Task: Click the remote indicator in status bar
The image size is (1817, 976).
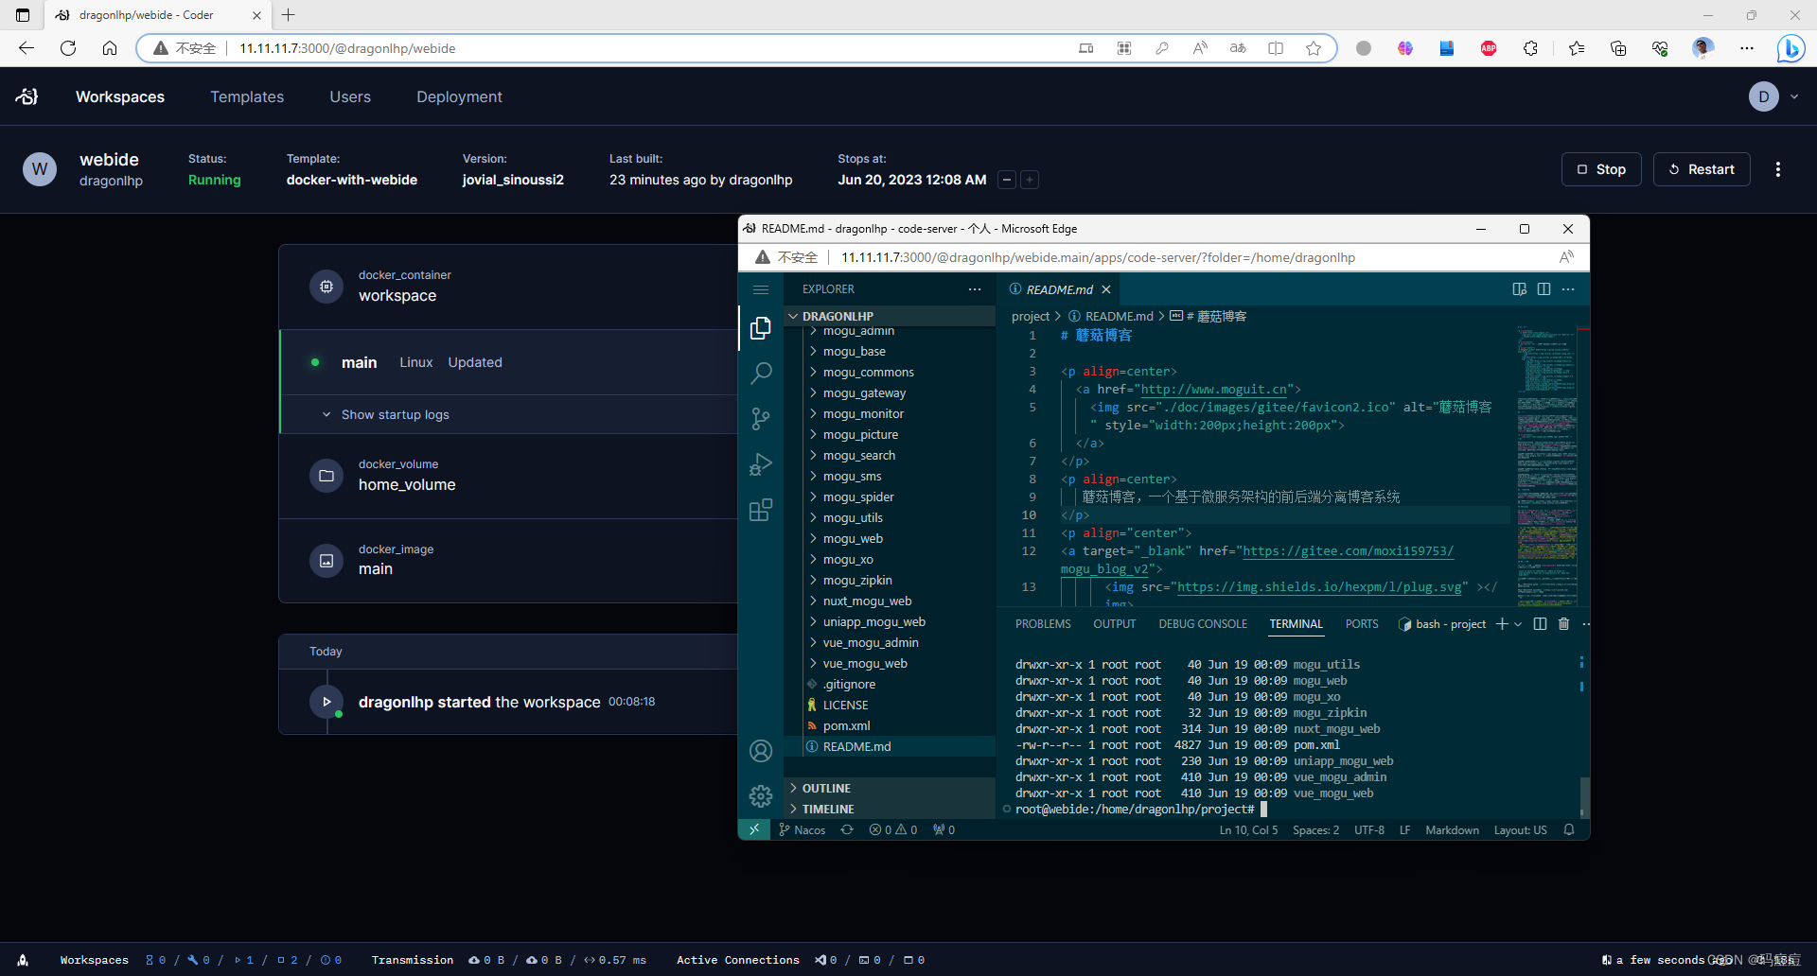Action: pos(754,829)
